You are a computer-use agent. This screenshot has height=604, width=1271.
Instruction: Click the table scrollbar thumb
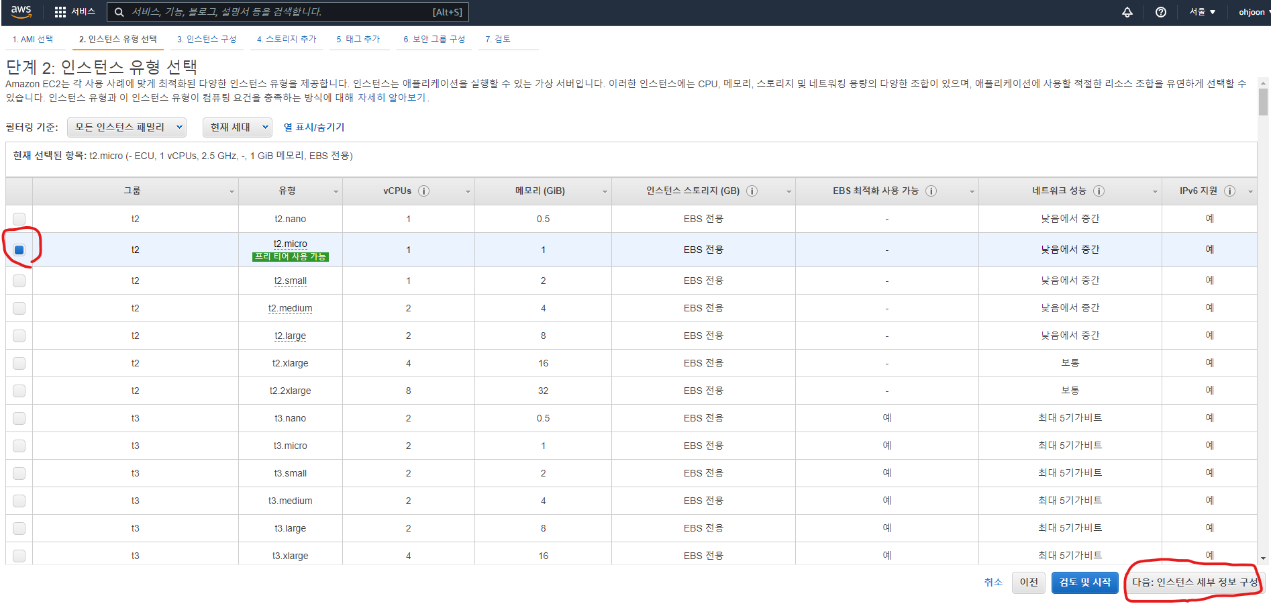1264,103
